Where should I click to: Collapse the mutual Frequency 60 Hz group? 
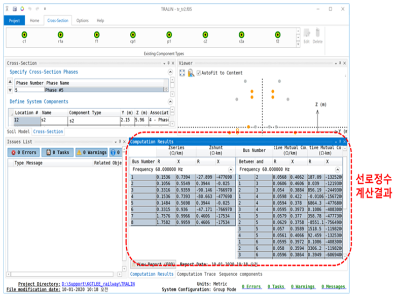(x=338, y=170)
